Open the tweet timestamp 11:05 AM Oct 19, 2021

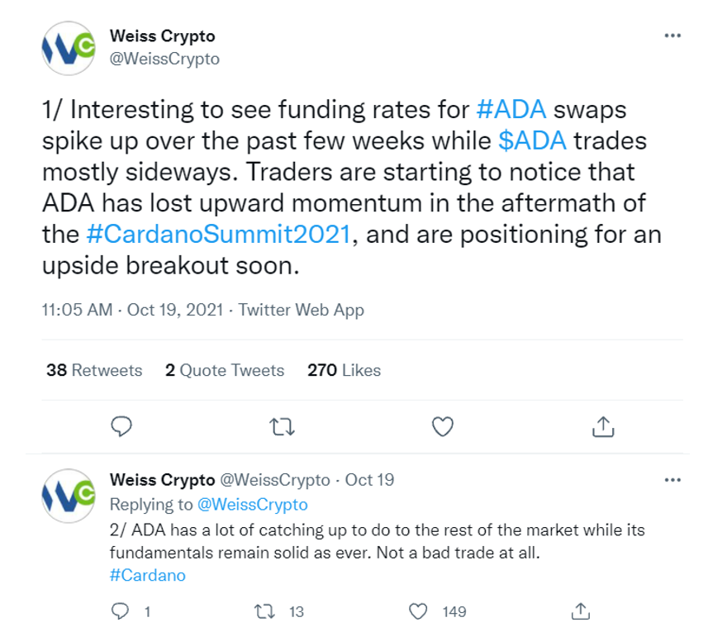click(x=132, y=310)
